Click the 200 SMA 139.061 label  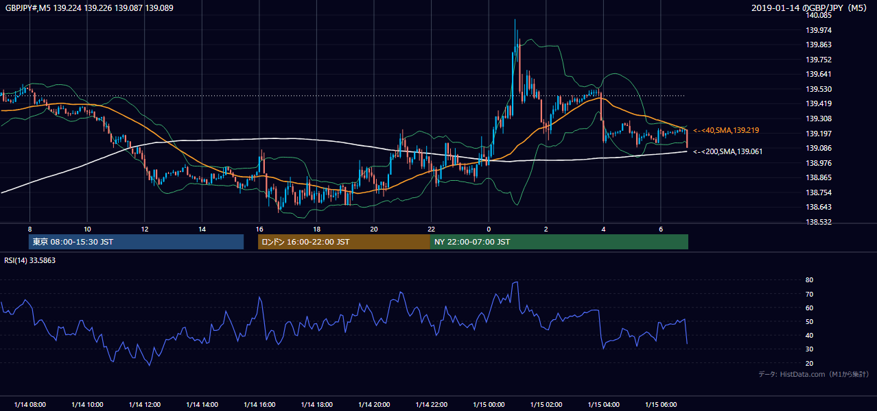coord(727,151)
